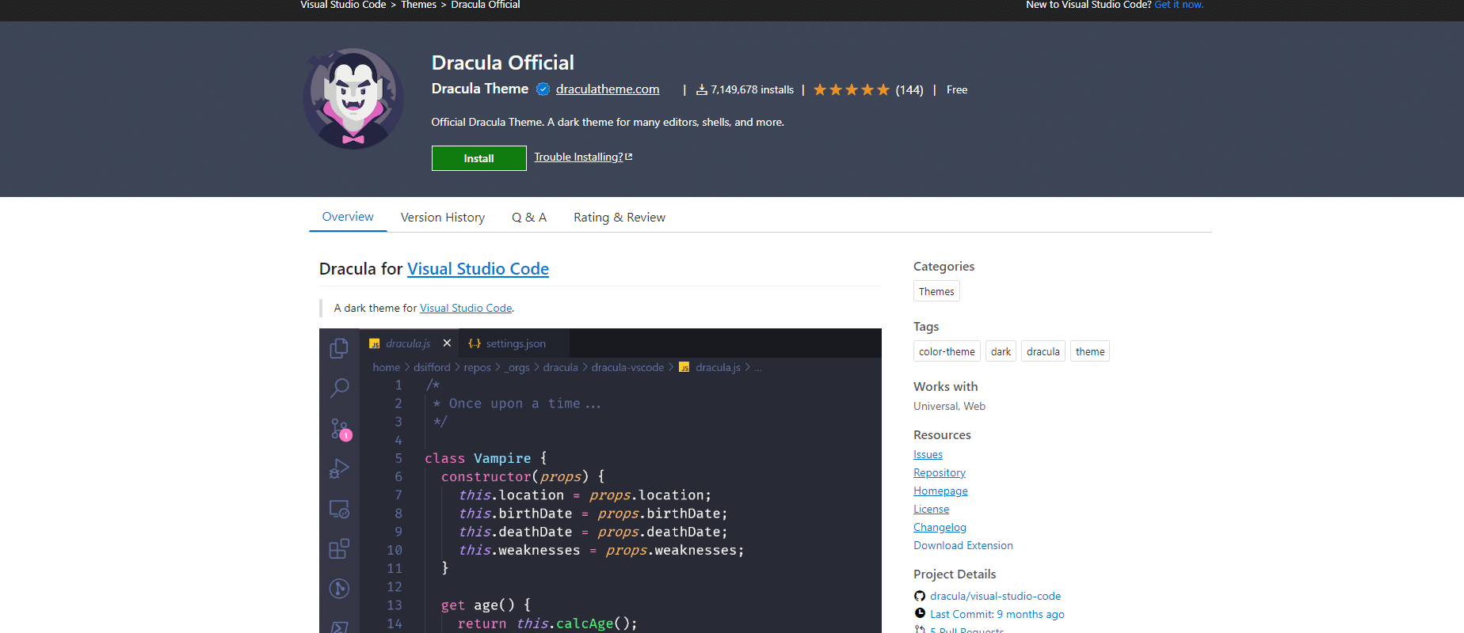The image size is (1464, 633).
Task: Select the color-theme tag
Action: (x=946, y=351)
